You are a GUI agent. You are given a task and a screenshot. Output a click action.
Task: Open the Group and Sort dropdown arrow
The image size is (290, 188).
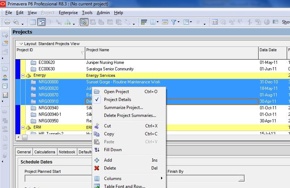pyautogui.click(x=191, y=22)
